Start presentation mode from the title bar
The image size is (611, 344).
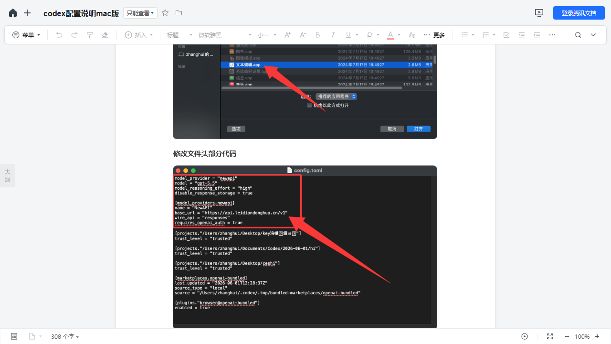539,13
